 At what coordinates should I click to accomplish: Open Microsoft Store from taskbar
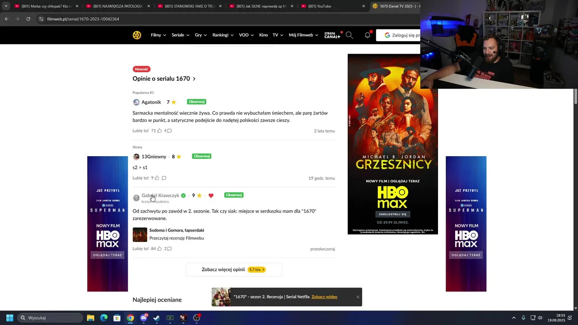117,318
